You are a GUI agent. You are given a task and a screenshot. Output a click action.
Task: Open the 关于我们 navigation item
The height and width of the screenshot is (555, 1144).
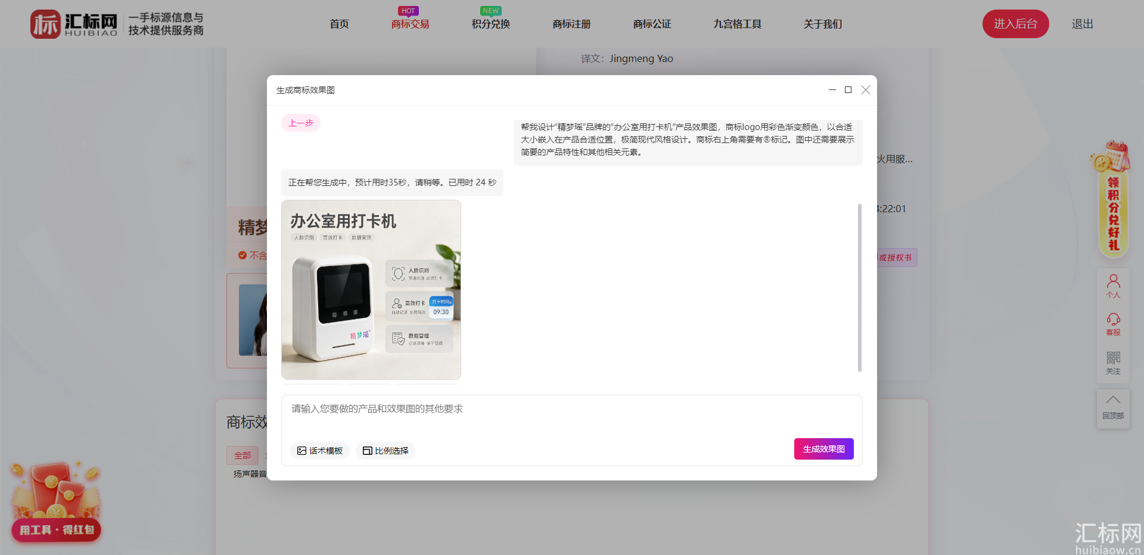coord(823,24)
